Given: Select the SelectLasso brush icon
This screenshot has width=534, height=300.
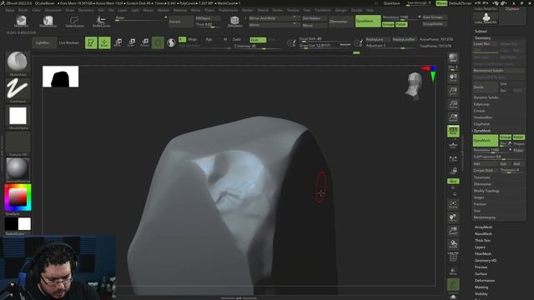Looking at the screenshot, I should (74, 21).
